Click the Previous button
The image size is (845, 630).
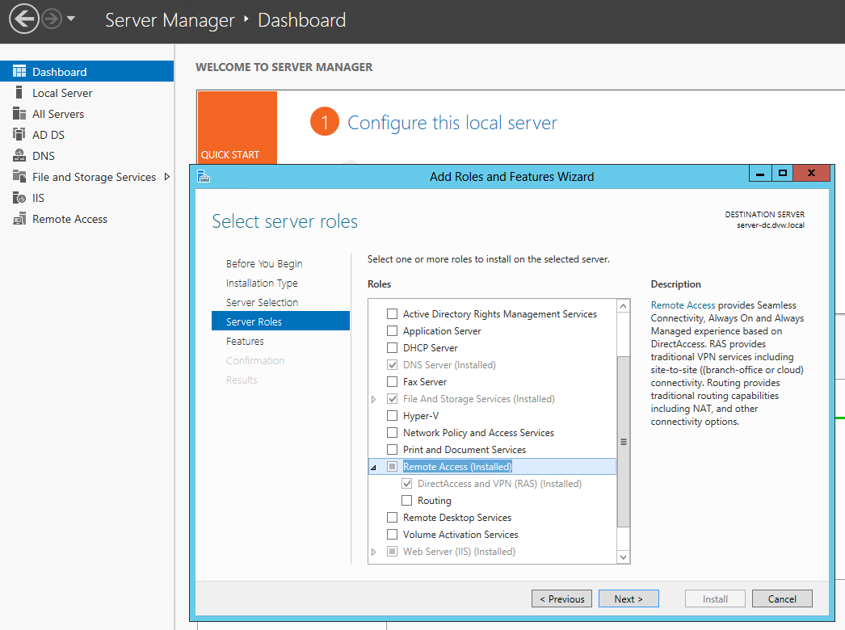click(x=561, y=598)
